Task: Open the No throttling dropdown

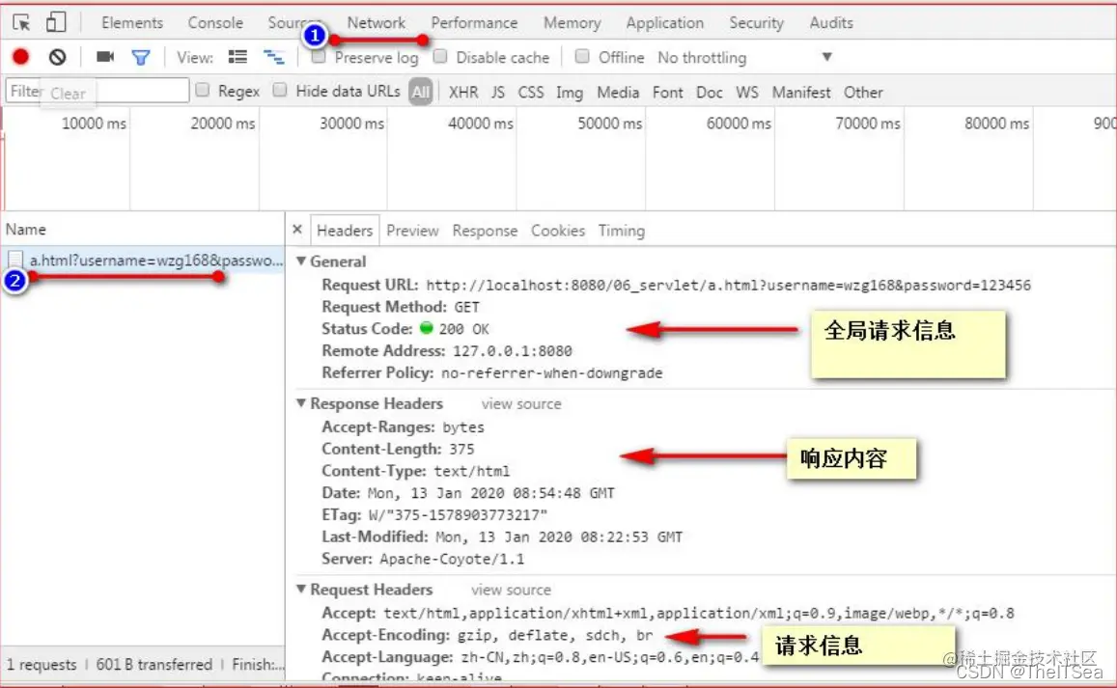Action: (744, 57)
